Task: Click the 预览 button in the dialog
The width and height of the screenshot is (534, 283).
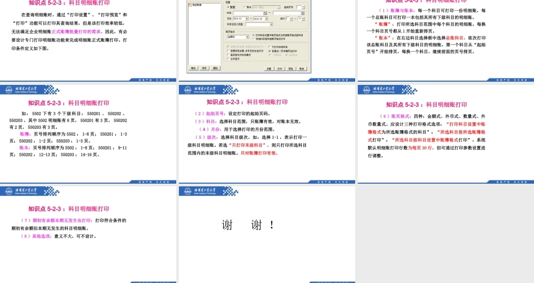Action: 291,69
